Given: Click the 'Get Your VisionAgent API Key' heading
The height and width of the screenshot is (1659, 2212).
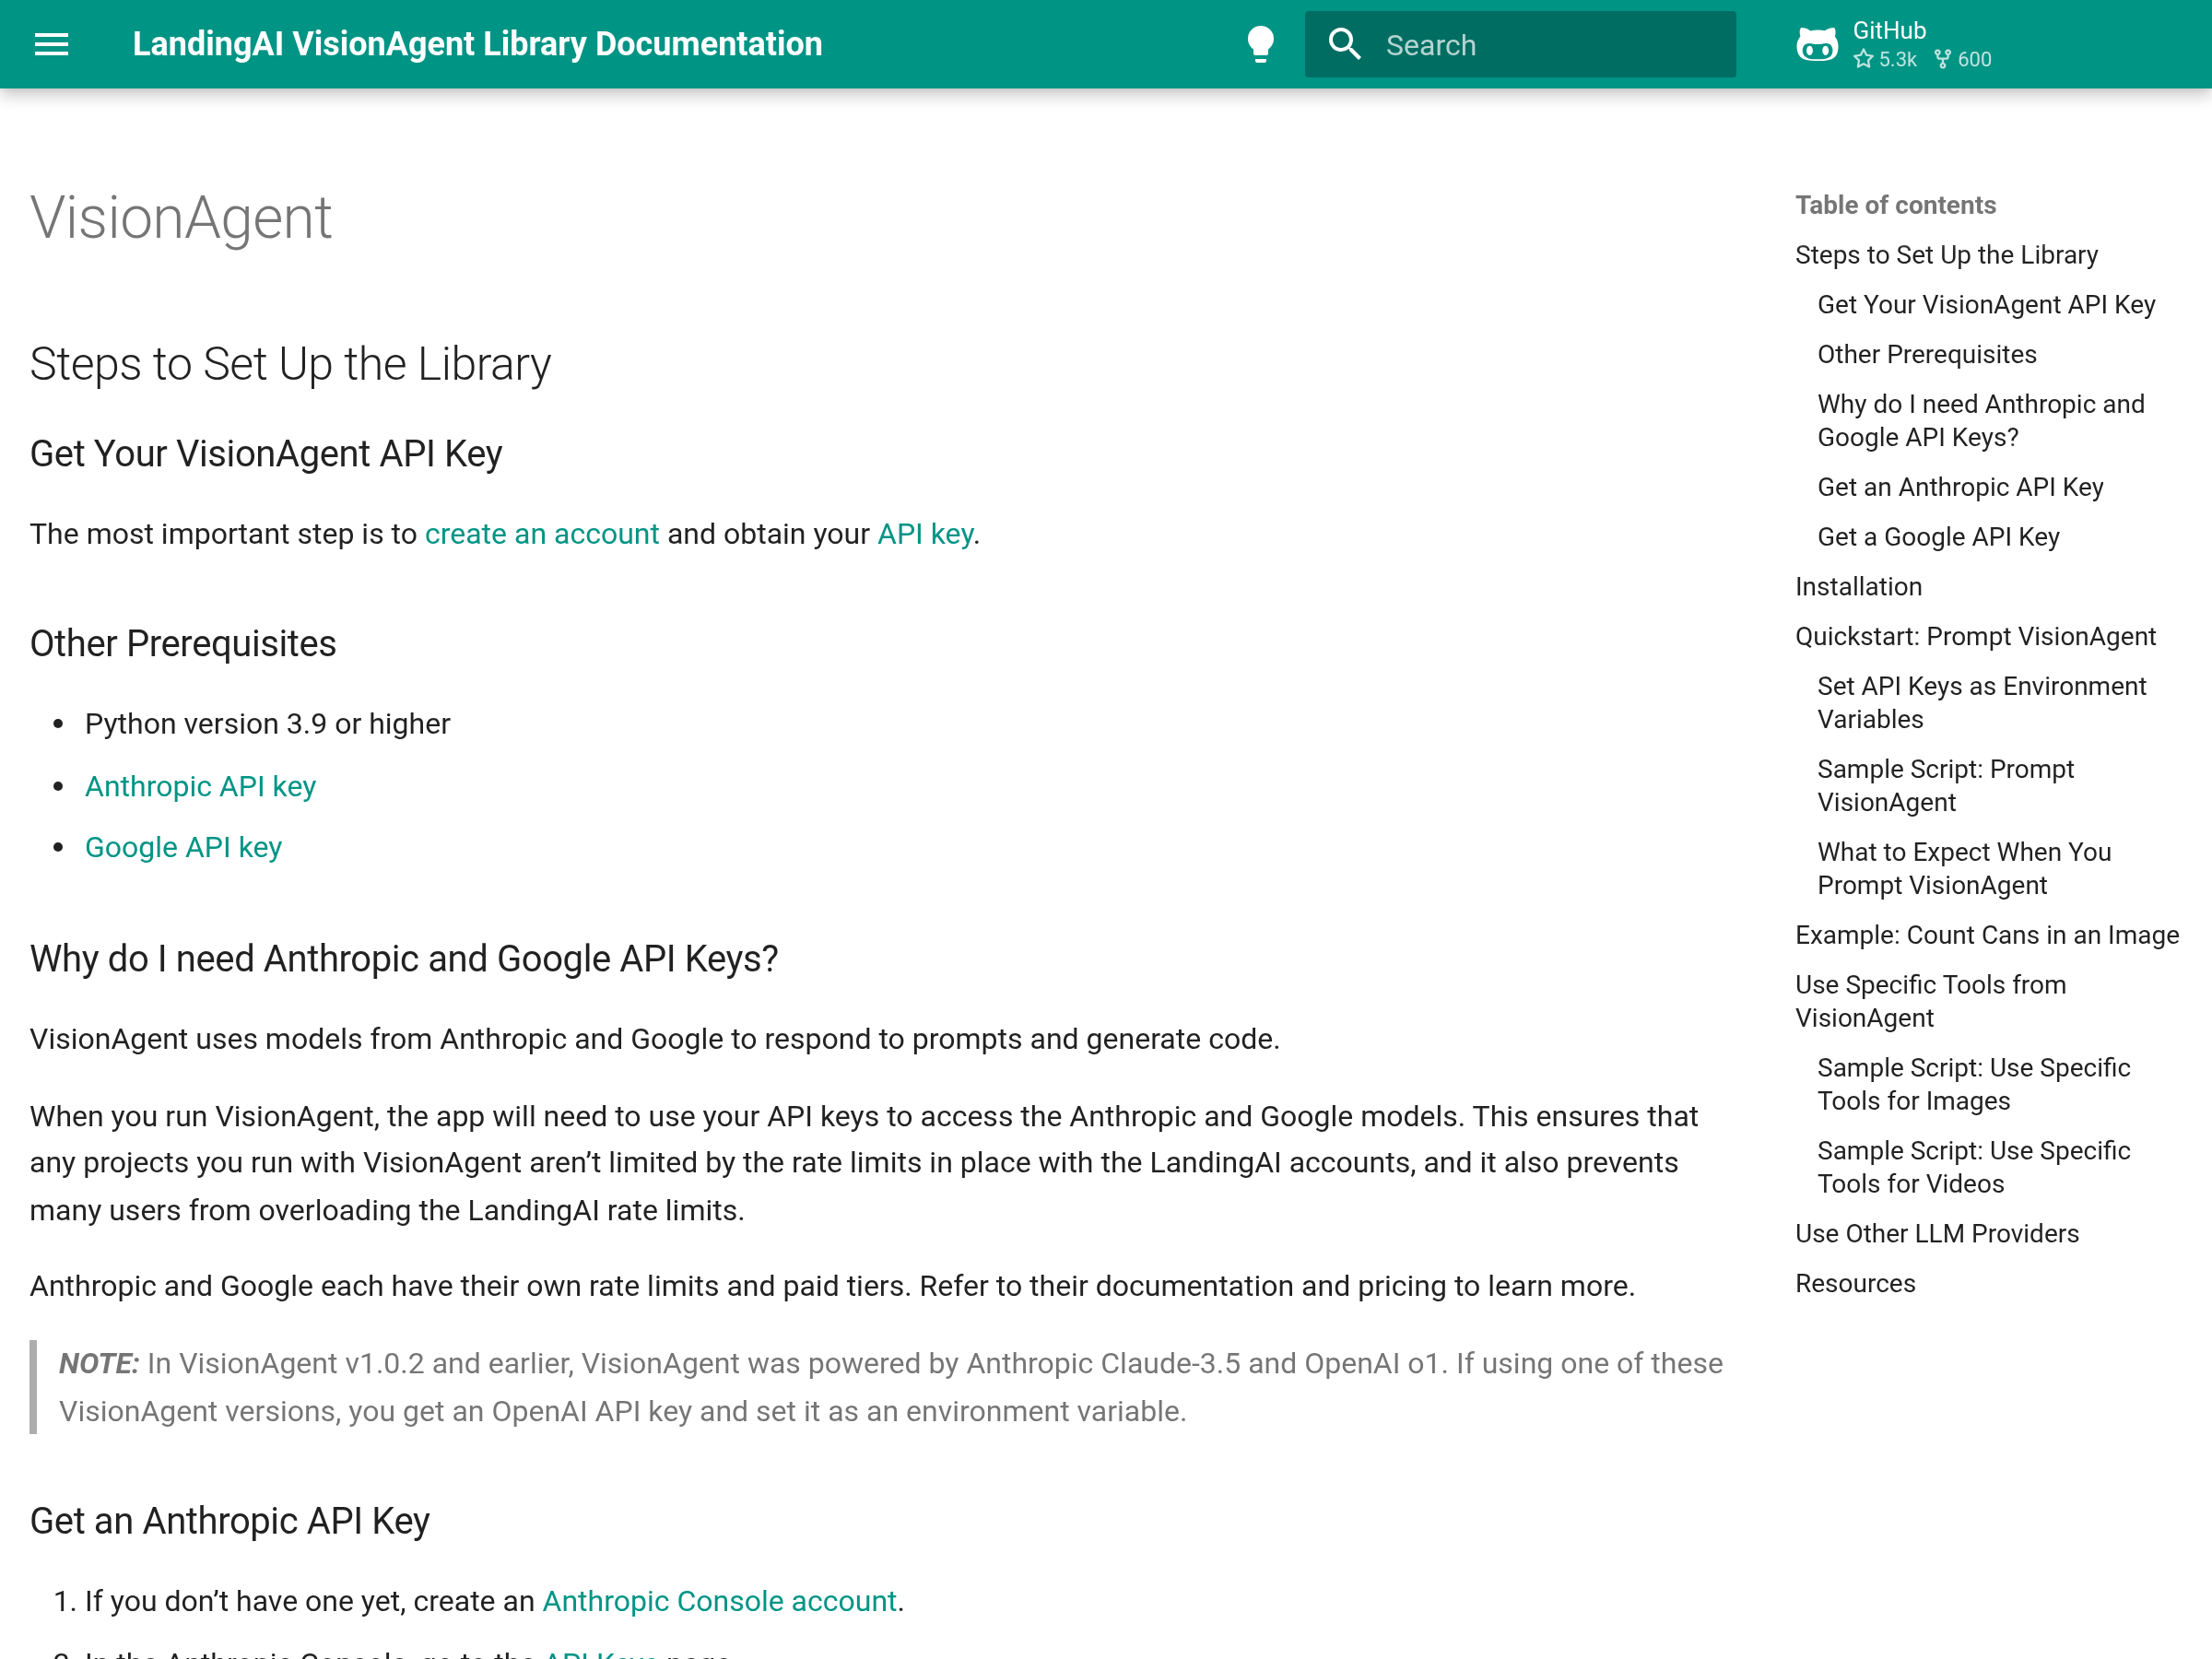Looking at the screenshot, I should pyautogui.click(x=266, y=454).
